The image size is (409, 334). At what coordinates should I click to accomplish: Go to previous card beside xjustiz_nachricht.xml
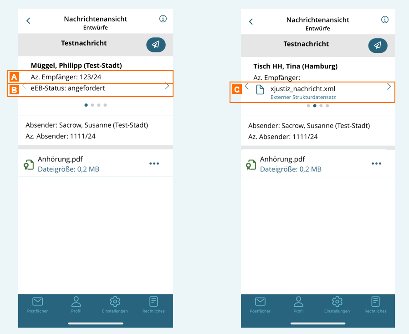tap(246, 87)
